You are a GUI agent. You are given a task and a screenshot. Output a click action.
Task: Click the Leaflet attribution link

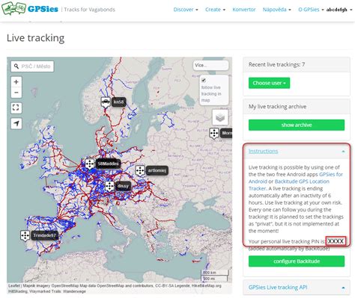click(14, 286)
